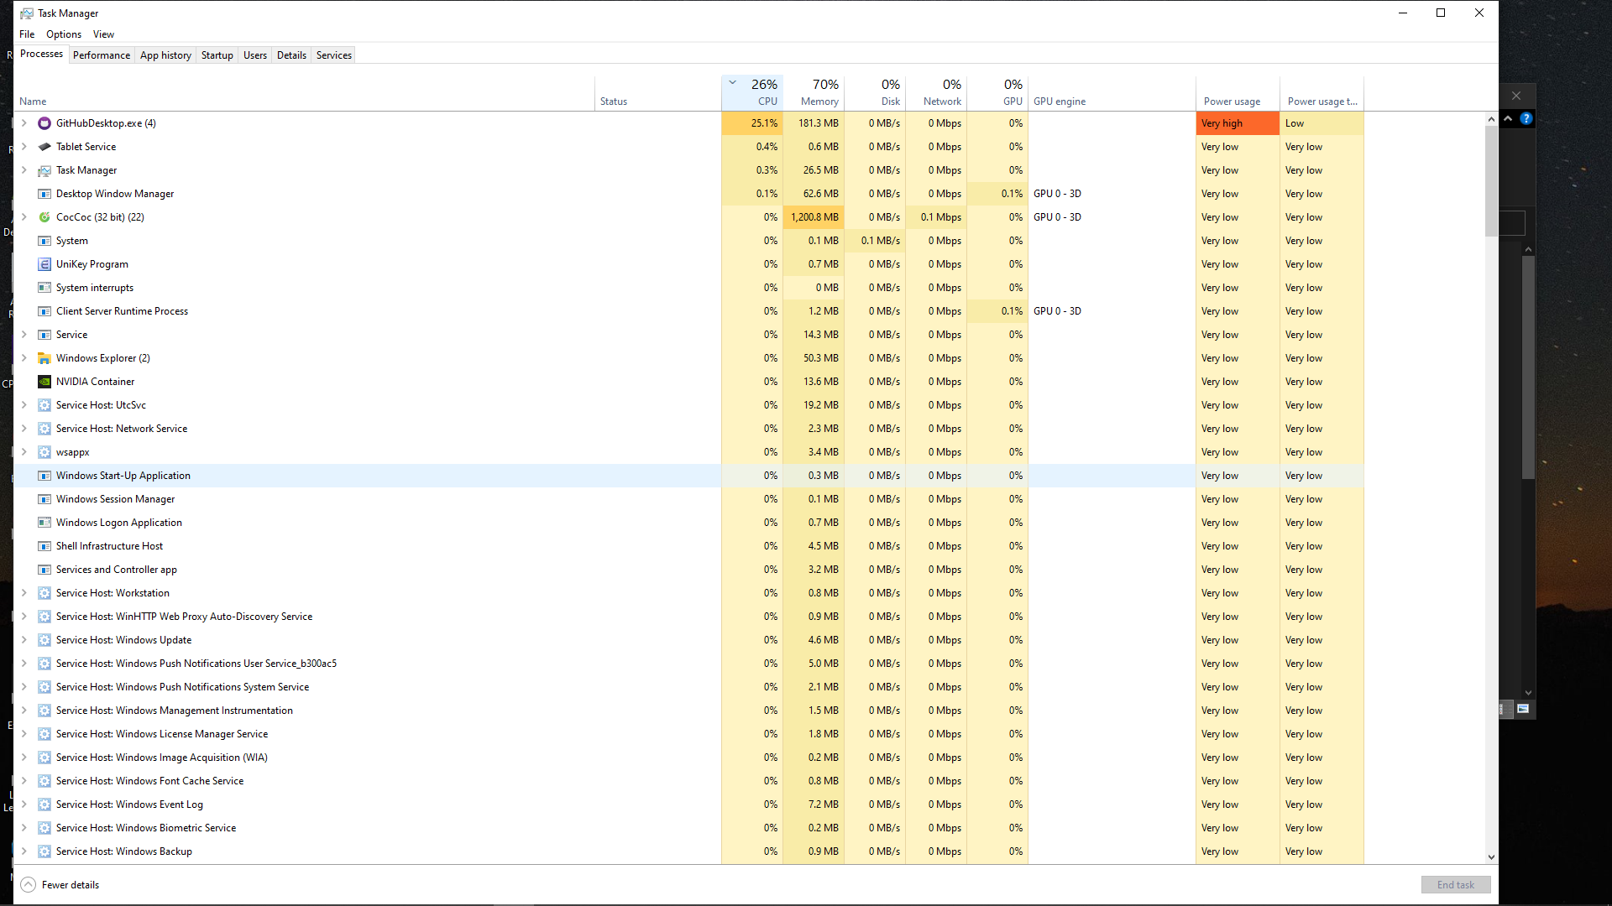This screenshot has width=1612, height=906.
Task: Click the System process icon
Action: click(x=44, y=241)
